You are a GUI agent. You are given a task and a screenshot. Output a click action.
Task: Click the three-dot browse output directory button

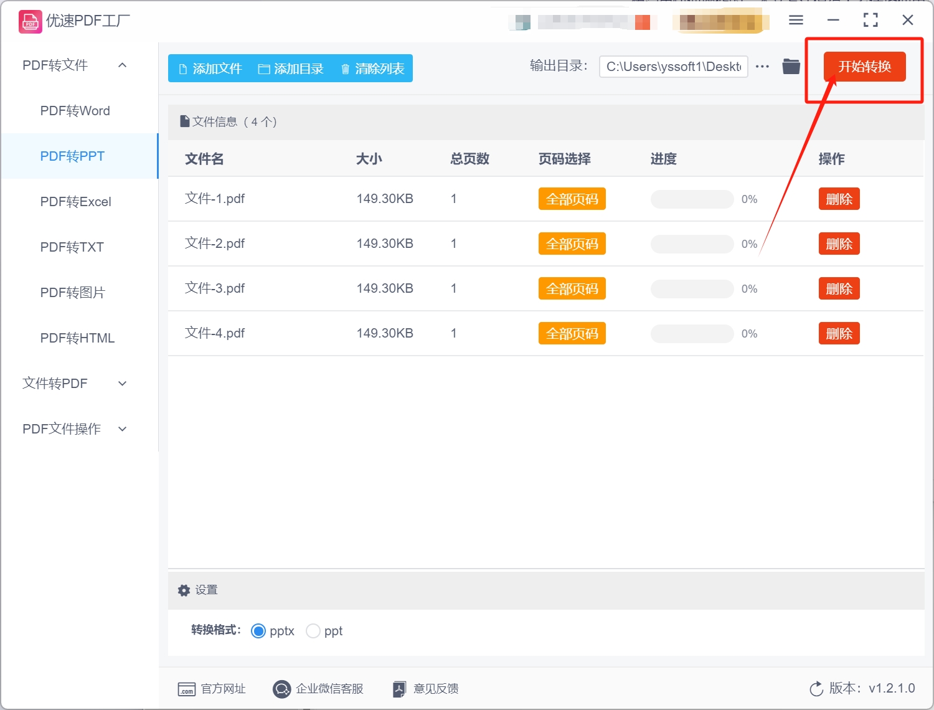click(x=762, y=67)
